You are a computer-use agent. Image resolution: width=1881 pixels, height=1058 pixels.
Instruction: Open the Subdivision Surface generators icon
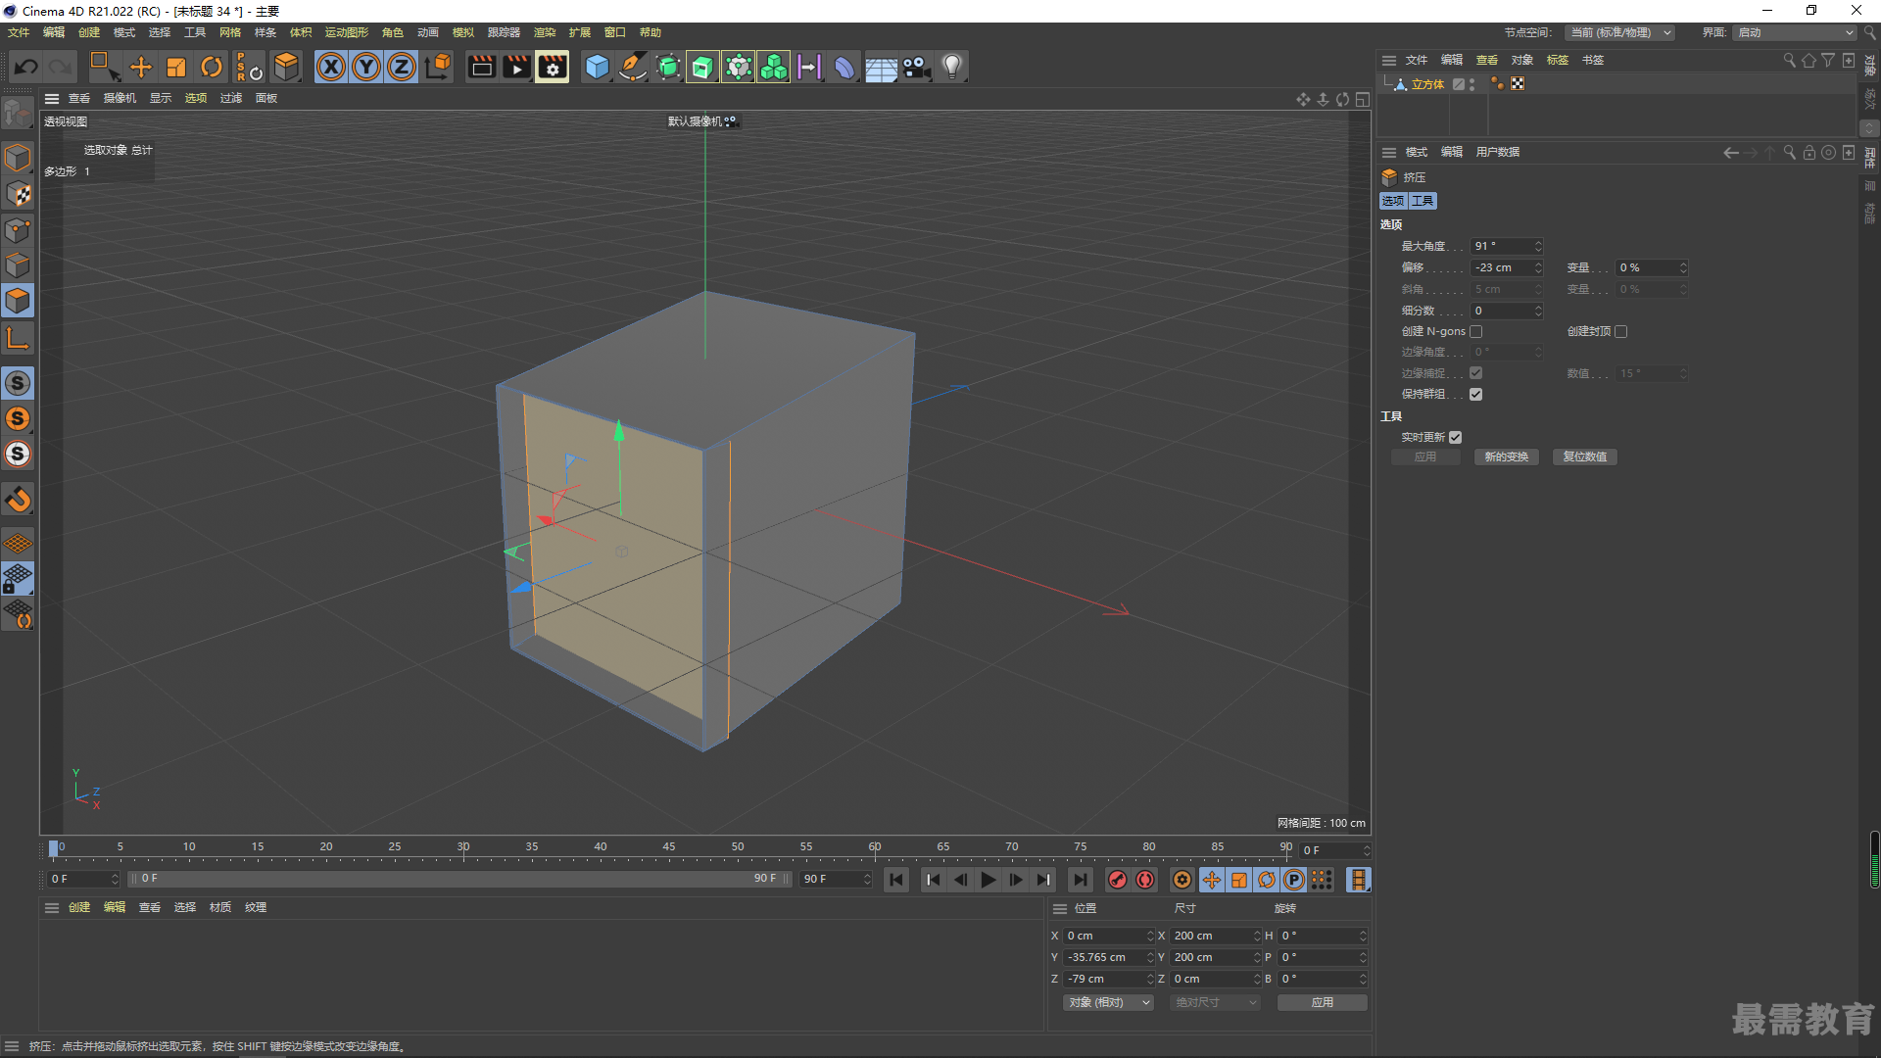[668, 67]
